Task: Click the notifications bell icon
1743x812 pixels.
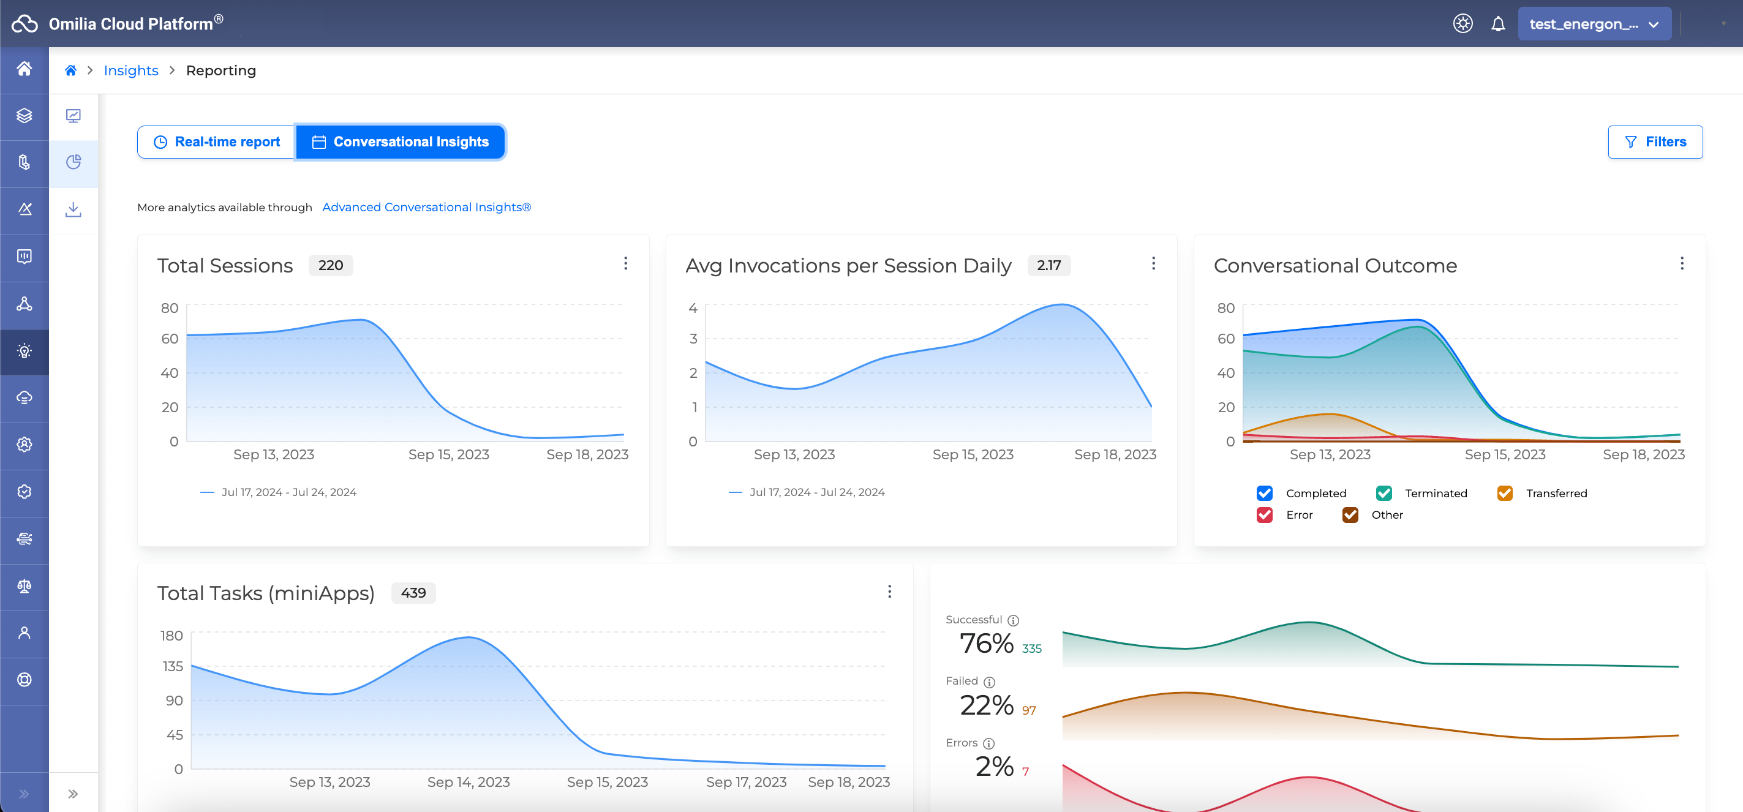Action: tap(1498, 24)
